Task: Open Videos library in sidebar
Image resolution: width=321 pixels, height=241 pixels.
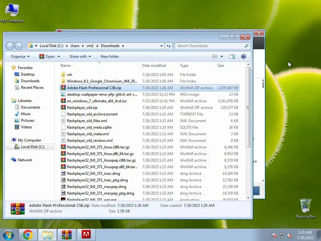Action: pyautogui.click(x=23, y=127)
